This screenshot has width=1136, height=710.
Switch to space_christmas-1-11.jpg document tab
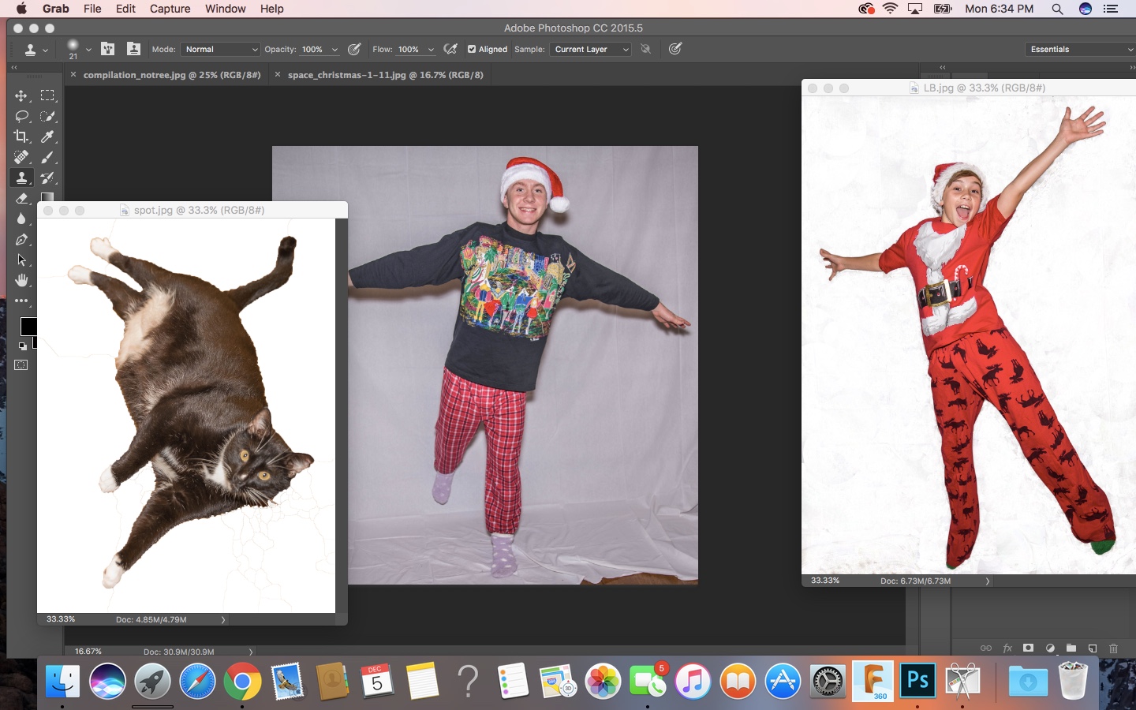386,75
